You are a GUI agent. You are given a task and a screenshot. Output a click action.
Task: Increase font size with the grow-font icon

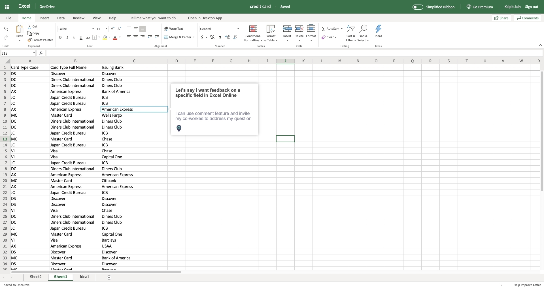coord(112,29)
